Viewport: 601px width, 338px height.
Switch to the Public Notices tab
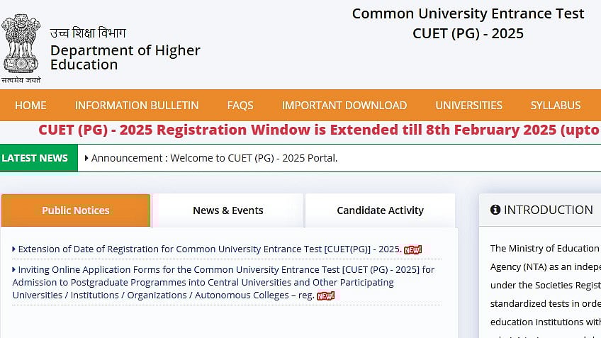click(76, 210)
